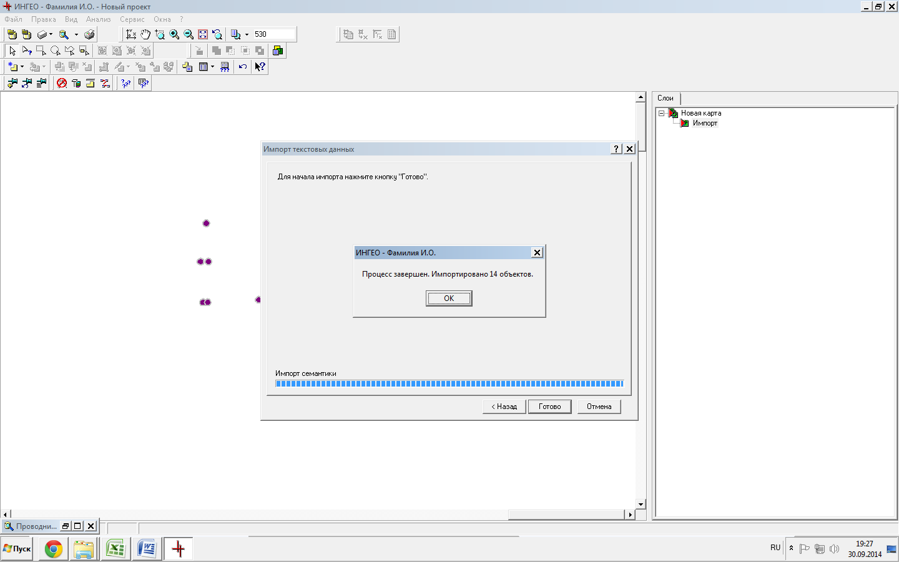Select the arrow pointer selection tool
This screenshot has width=899, height=562.
(x=12, y=51)
